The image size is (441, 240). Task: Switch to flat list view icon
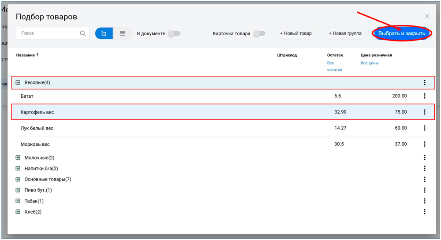[123, 33]
